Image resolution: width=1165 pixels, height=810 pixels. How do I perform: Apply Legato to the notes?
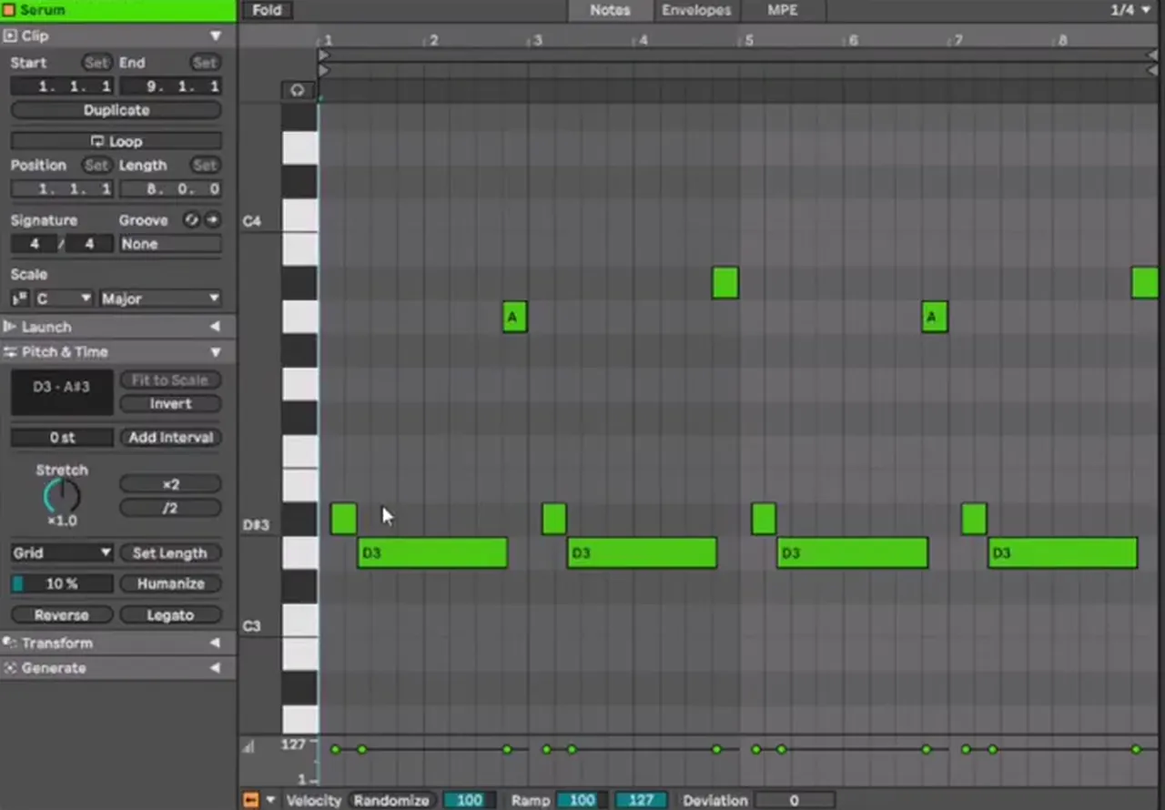pyautogui.click(x=170, y=615)
